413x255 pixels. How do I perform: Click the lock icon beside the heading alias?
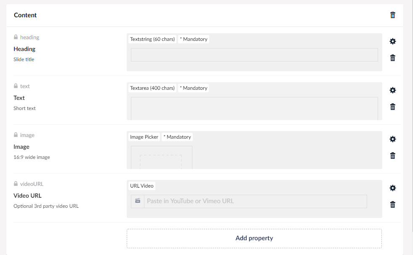click(x=15, y=37)
